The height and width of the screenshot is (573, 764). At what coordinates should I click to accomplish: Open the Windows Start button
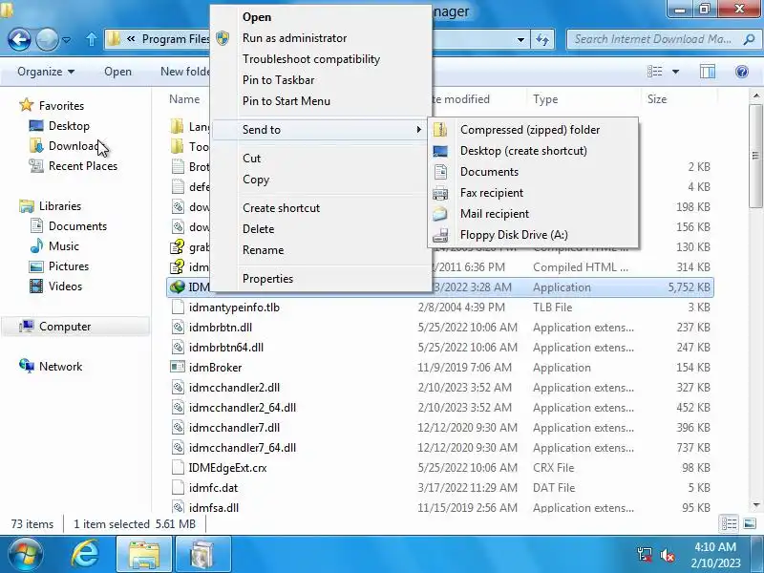tap(26, 555)
